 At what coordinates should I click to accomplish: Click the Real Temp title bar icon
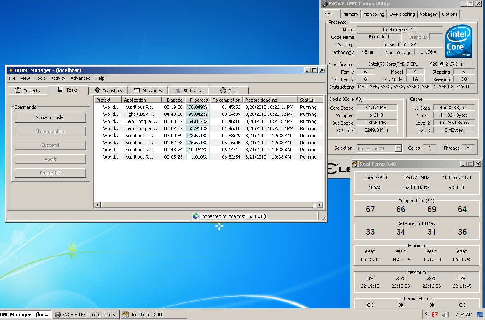click(355, 164)
